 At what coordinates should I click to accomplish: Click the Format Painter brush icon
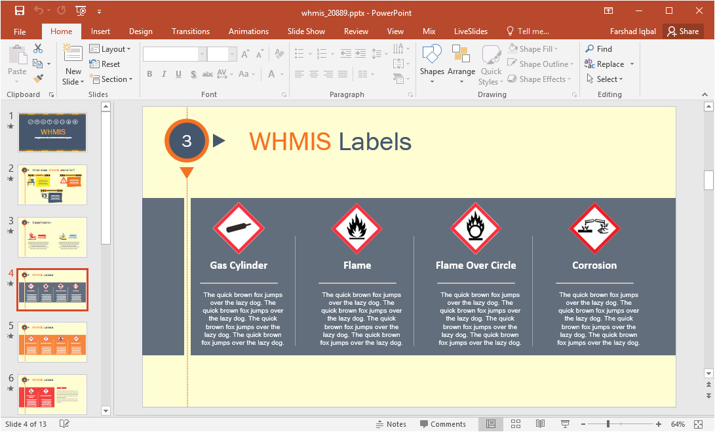[38, 79]
